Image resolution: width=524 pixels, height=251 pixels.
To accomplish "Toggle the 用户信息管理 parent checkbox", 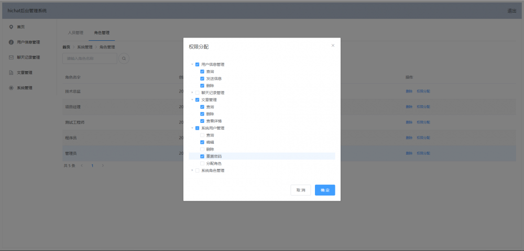I will 197,64.
